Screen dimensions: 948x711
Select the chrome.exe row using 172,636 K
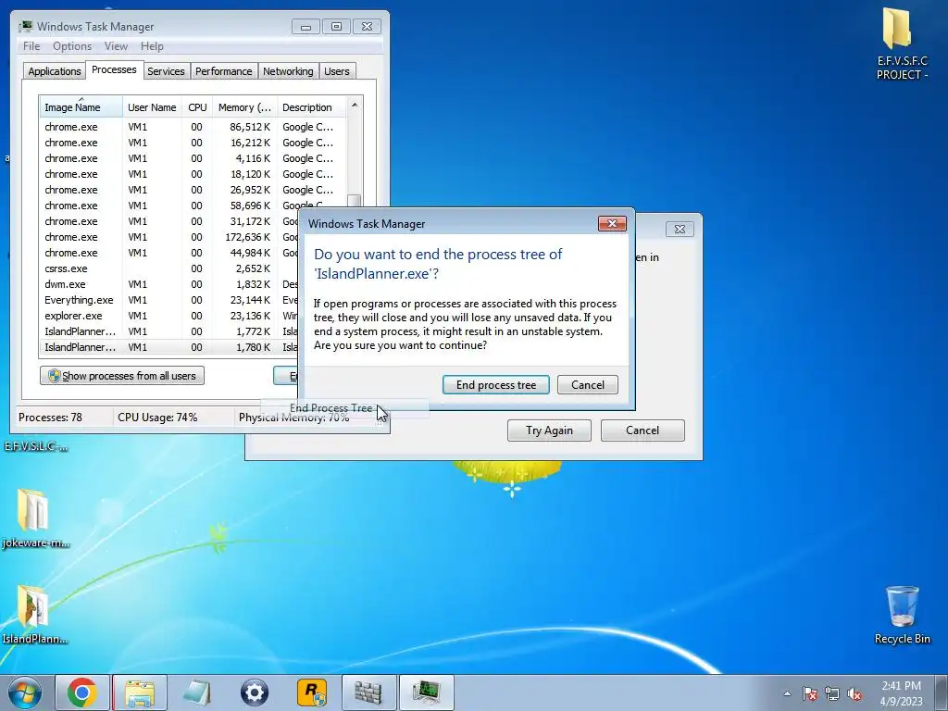pos(169,237)
